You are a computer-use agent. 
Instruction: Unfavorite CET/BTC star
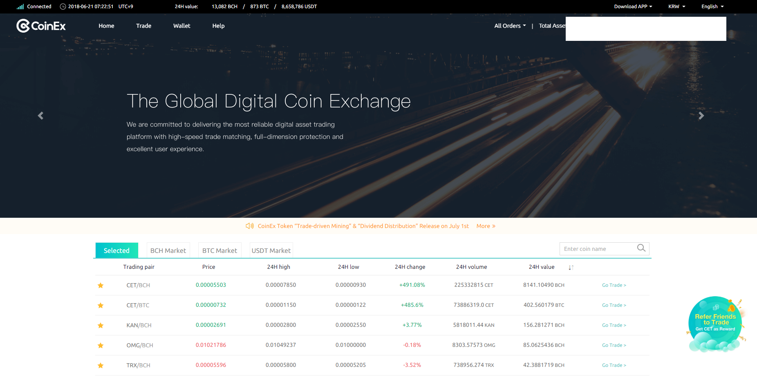tap(101, 305)
